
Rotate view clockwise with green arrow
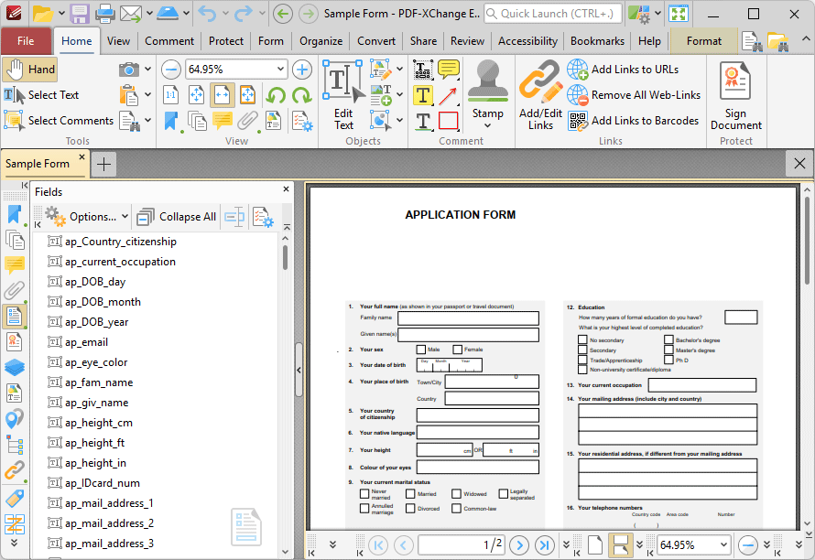tap(302, 95)
